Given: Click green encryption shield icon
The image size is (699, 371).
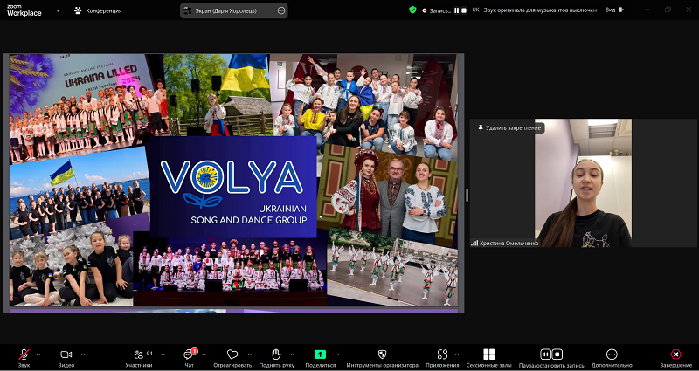Looking at the screenshot, I should click(412, 10).
